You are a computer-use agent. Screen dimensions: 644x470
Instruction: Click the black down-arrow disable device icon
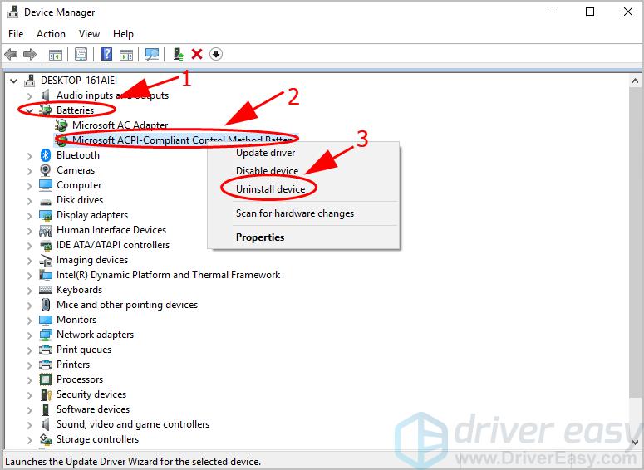click(216, 54)
